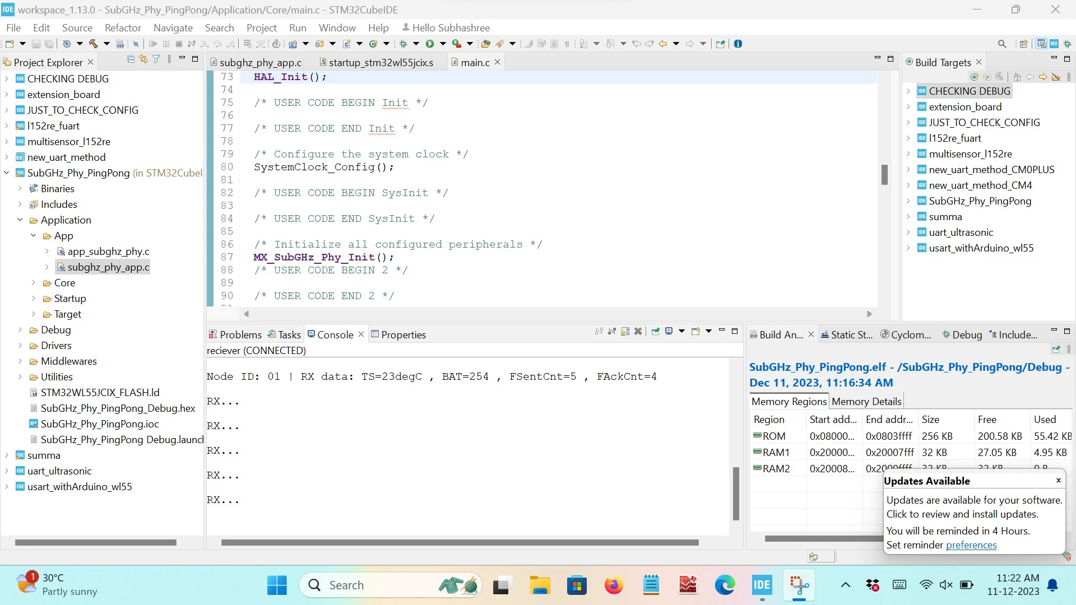
Task: Switch to the Debug perspective icon
Action: (1067, 44)
